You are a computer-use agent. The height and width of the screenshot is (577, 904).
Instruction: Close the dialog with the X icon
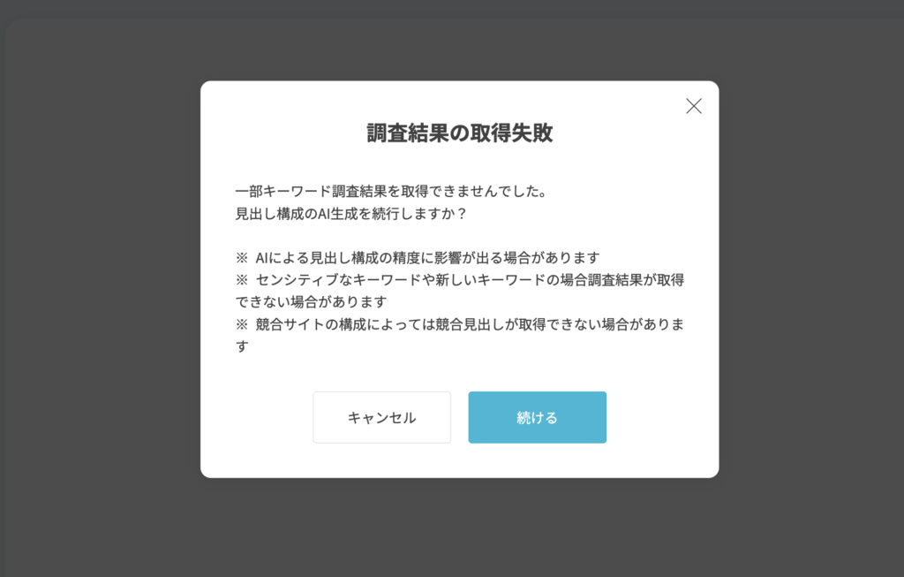click(x=694, y=106)
